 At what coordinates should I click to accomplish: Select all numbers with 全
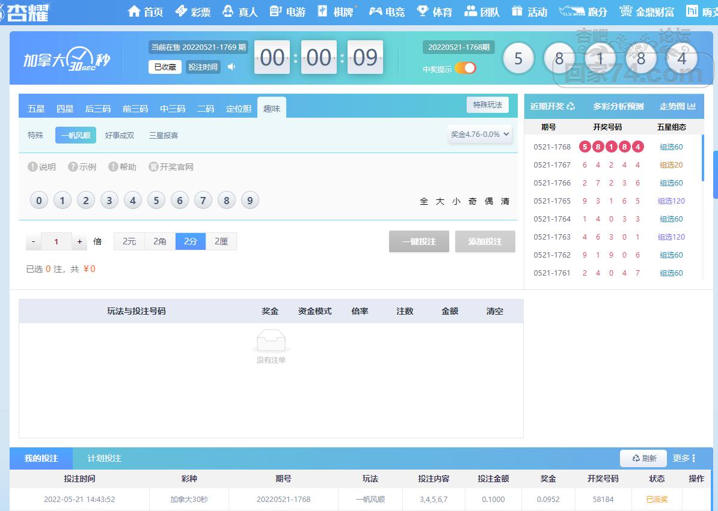424,201
